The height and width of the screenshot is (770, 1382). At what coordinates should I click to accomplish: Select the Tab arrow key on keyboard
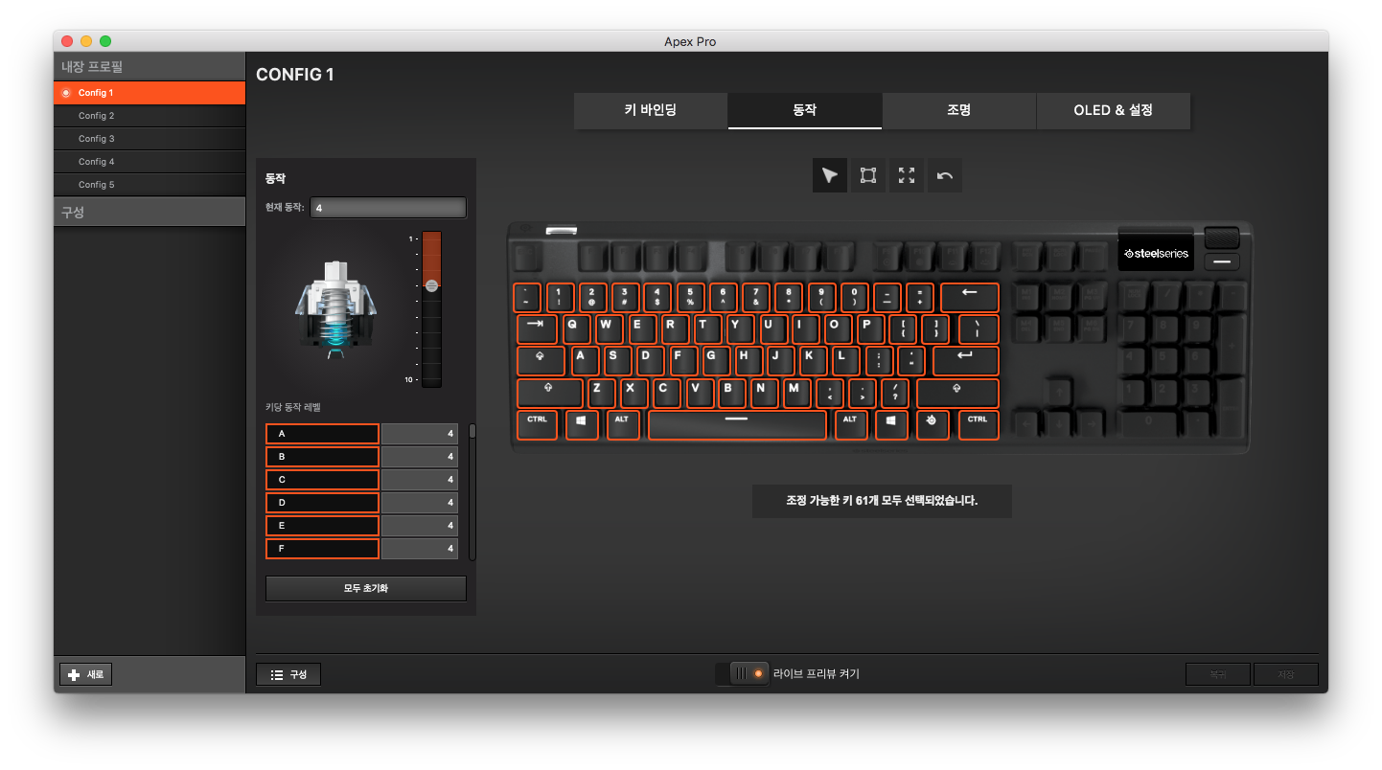(537, 329)
